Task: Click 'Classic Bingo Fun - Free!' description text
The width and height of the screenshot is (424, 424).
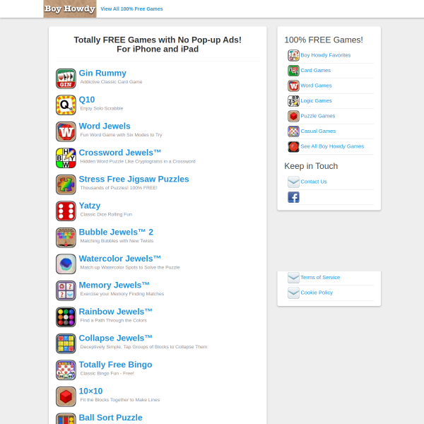Action: 107,373
